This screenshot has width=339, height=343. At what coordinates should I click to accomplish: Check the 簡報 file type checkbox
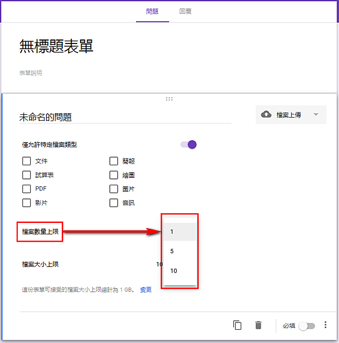tap(114, 161)
